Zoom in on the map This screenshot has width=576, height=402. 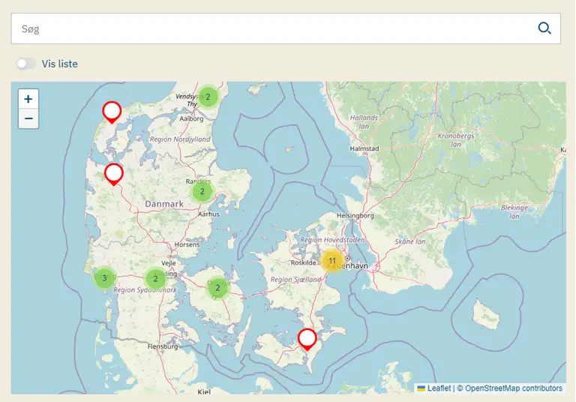[x=28, y=99]
